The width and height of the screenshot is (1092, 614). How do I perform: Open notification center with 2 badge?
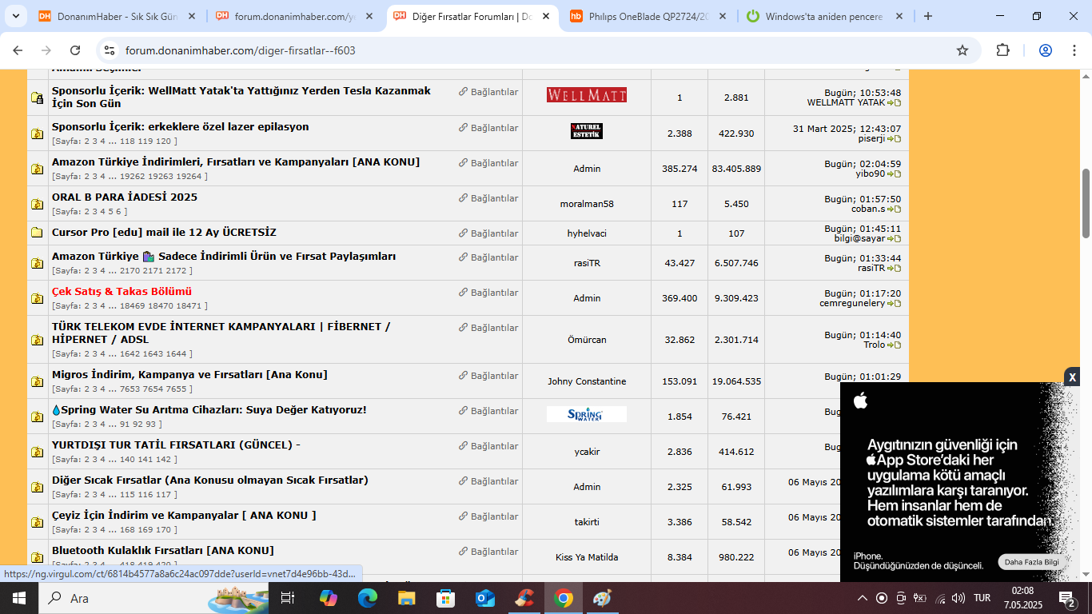pos(1067,598)
